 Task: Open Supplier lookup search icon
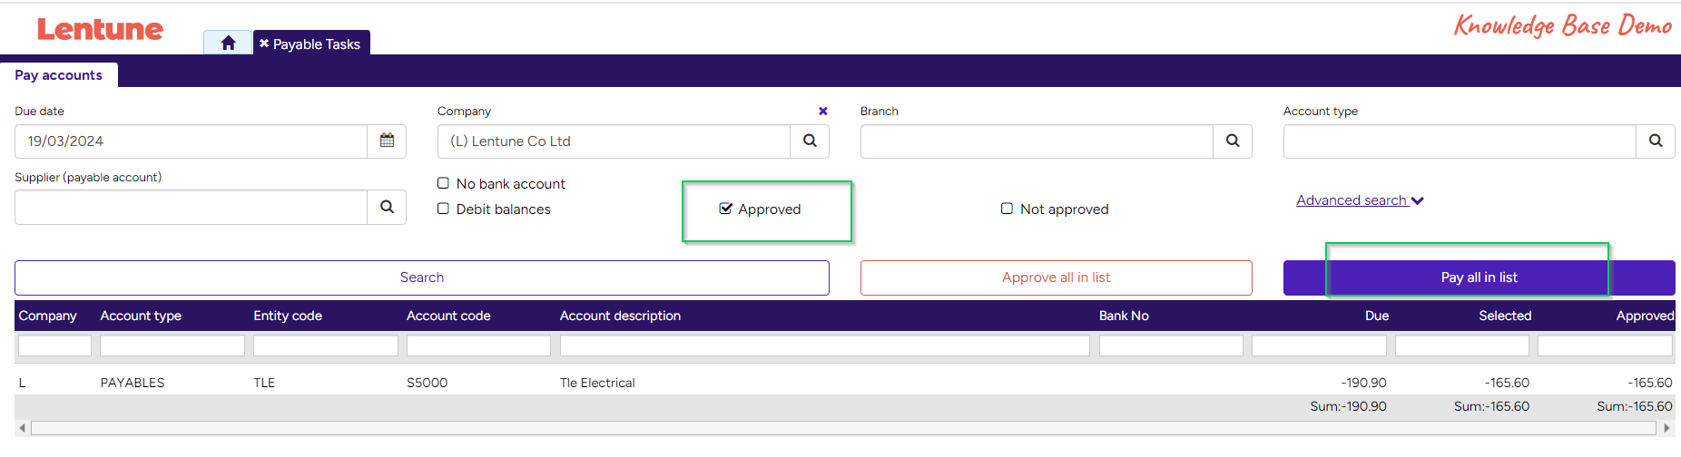[387, 207]
